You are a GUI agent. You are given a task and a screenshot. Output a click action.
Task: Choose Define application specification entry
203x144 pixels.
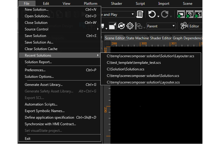point(60,117)
